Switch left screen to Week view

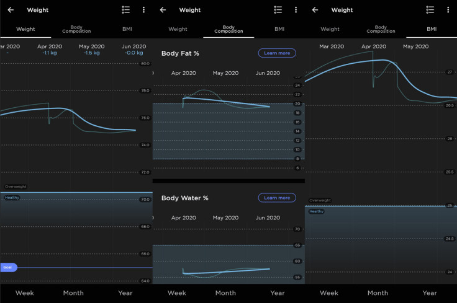tap(25, 293)
